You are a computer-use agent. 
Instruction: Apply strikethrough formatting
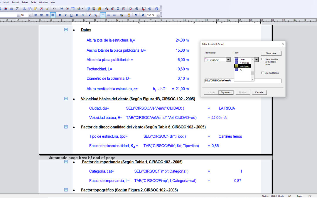click(83, 15)
